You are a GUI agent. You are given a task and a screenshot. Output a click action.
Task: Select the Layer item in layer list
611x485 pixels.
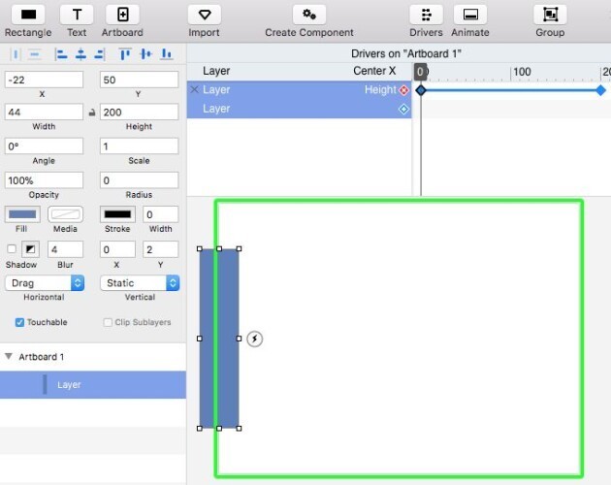(93, 385)
